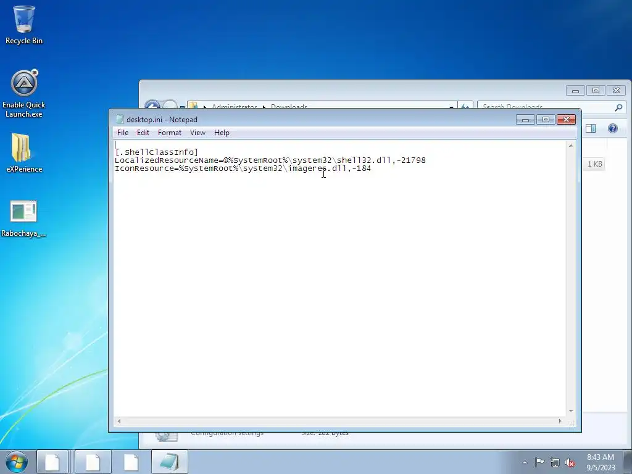The image size is (632, 474).
Task: Open the Action Center flag tray icon
Action: point(539,462)
